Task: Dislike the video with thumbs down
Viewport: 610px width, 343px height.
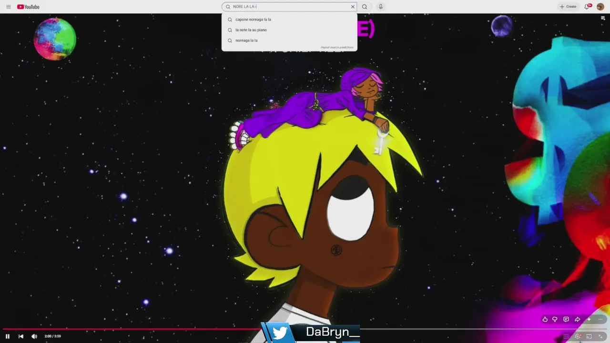Action: tap(555, 319)
